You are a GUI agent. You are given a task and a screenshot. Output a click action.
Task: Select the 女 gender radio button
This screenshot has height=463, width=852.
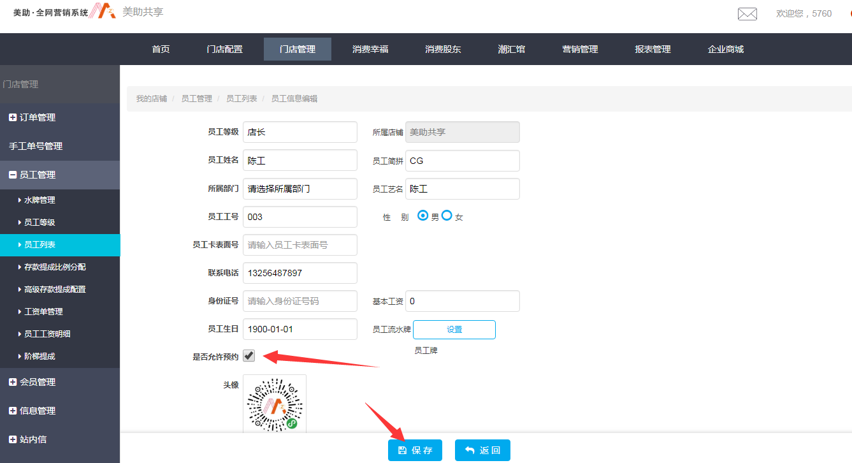click(447, 216)
